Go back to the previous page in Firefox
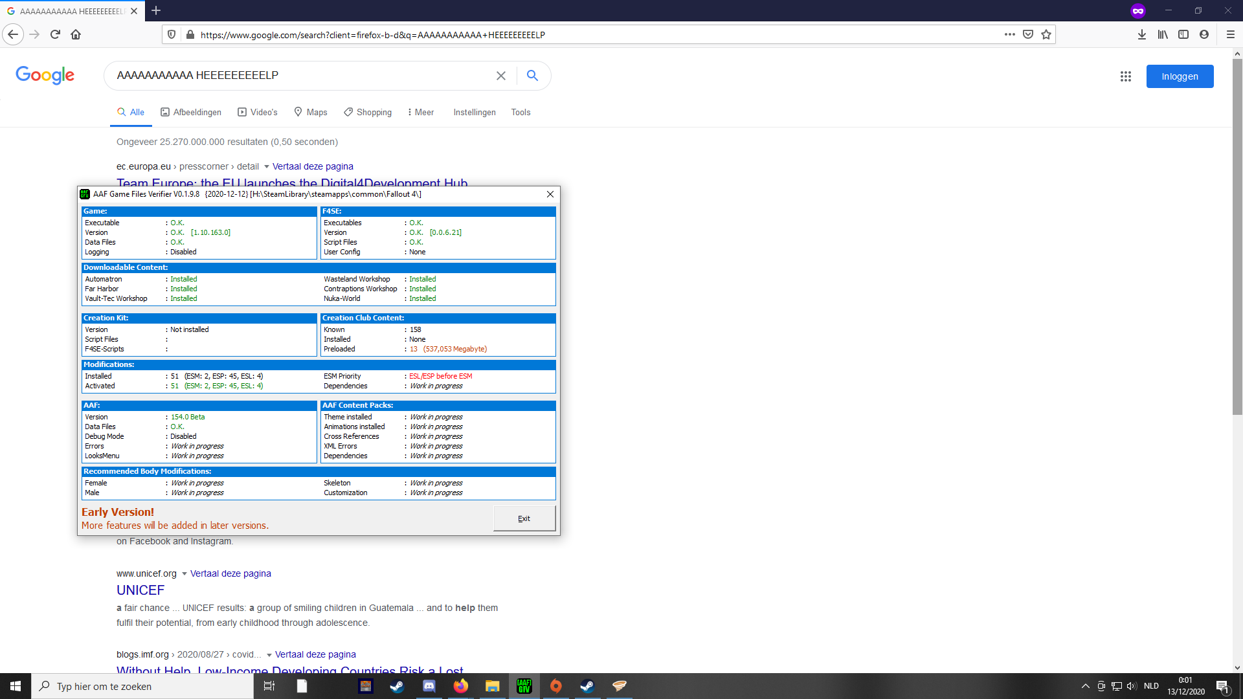Image resolution: width=1243 pixels, height=699 pixels. click(x=13, y=34)
